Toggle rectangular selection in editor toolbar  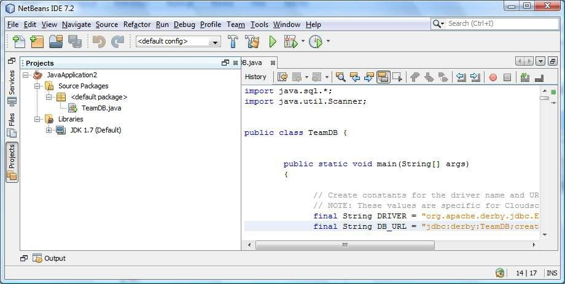(397, 77)
